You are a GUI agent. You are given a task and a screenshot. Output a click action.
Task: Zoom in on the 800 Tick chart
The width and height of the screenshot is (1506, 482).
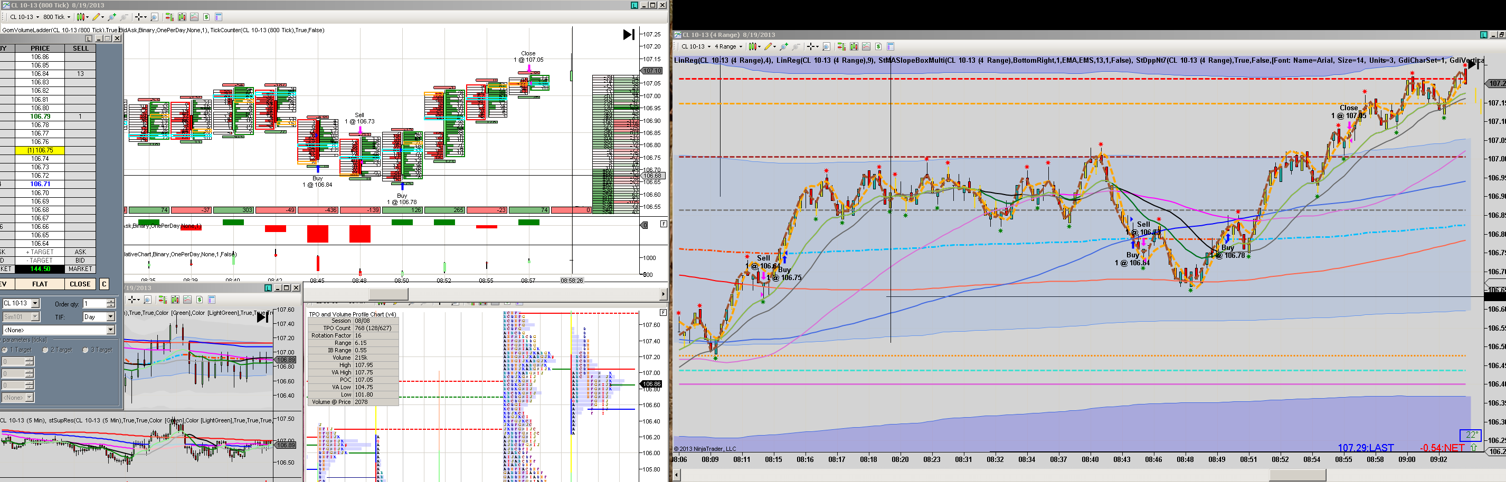(x=112, y=17)
